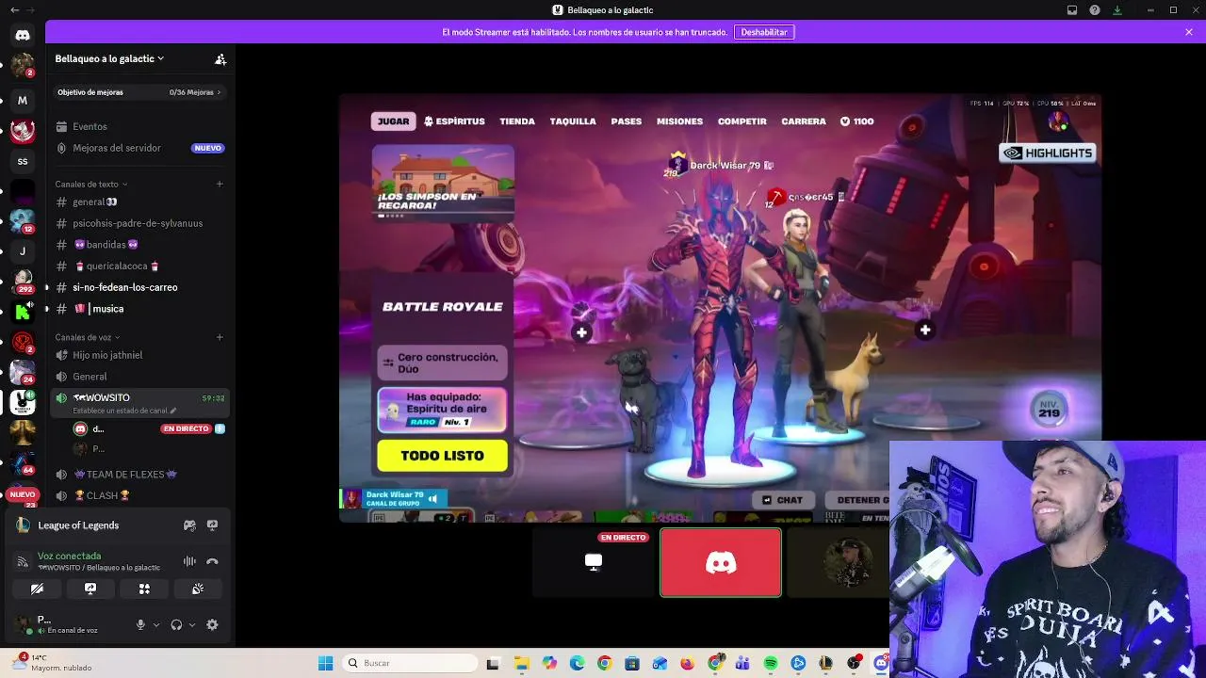Open Discord direct messages home icon
Screen dimensions: 1206x678
click(23, 35)
